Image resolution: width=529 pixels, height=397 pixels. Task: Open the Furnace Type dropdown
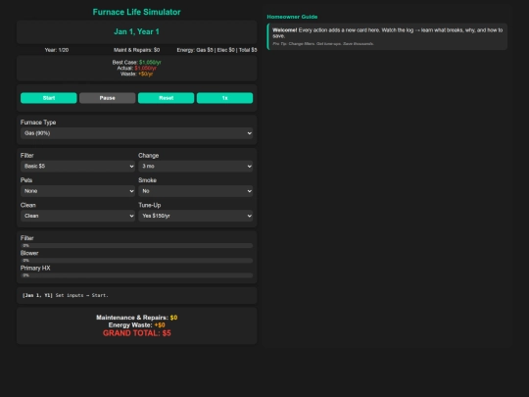[x=136, y=133]
